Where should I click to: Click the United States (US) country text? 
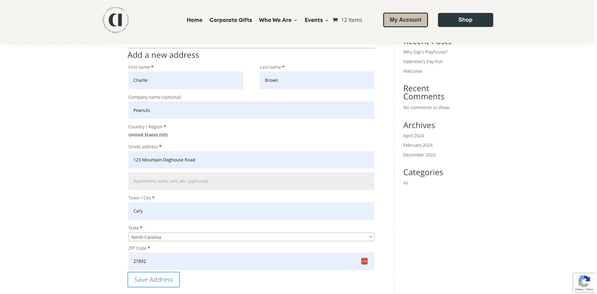(x=148, y=135)
